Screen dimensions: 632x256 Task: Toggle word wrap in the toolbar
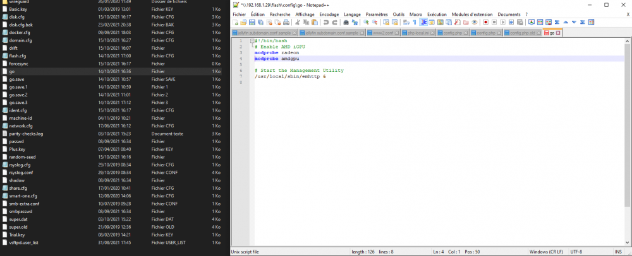[406, 23]
